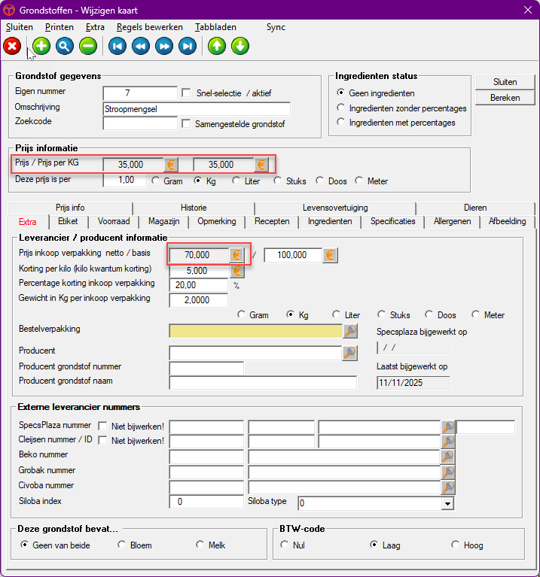The width and height of the screenshot is (540, 577).
Task: Click euro icon next to netto price 70,000
Action: 236,254
